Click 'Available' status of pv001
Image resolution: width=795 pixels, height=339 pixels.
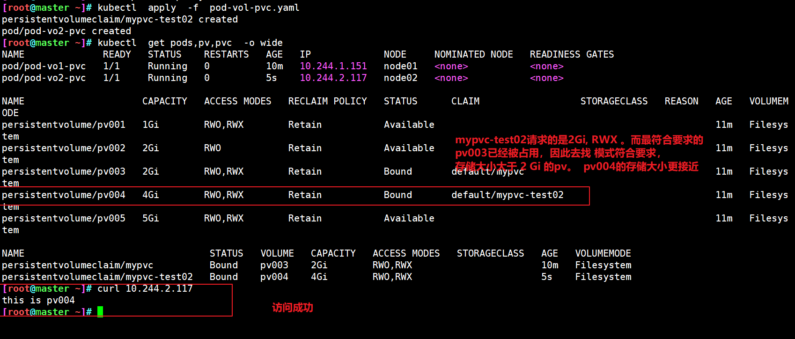[x=409, y=125]
